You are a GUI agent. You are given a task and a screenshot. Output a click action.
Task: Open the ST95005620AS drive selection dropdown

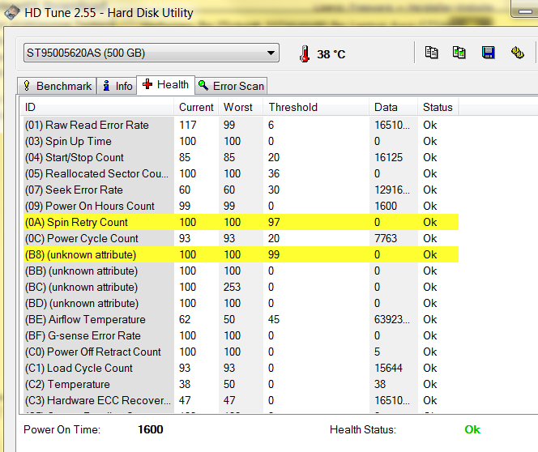(x=152, y=53)
